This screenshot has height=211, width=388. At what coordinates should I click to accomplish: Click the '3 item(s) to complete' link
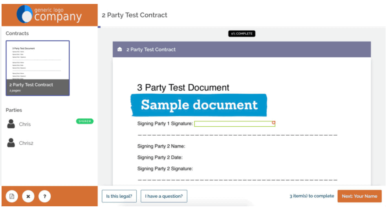pos(312,196)
